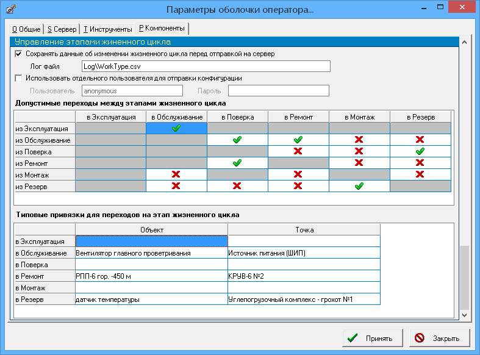Select cell Углепогрузочный комплекс - грохот №1
The width and height of the screenshot is (480, 355).
(304, 299)
